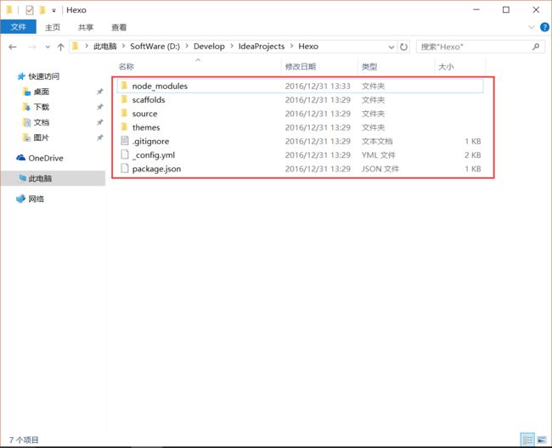Unpin 桌面 using its pin icon
Image resolution: width=552 pixels, height=448 pixels.
pyautogui.click(x=100, y=92)
